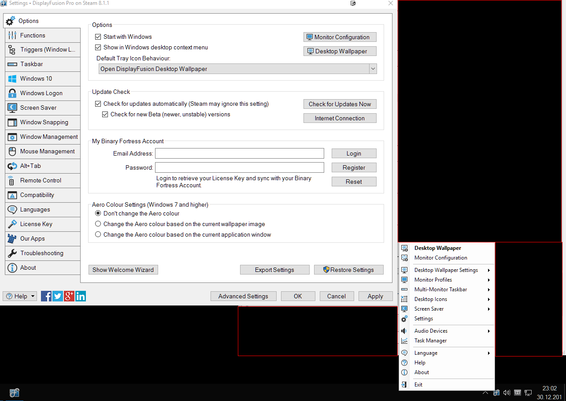Show hidden tray icons chevron
Viewport: 566px width, 401px height.
click(485, 393)
